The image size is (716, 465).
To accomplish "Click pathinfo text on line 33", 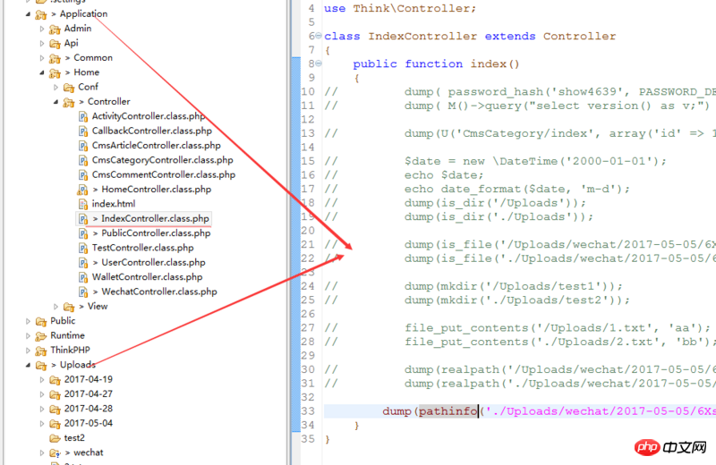I will click(448, 411).
